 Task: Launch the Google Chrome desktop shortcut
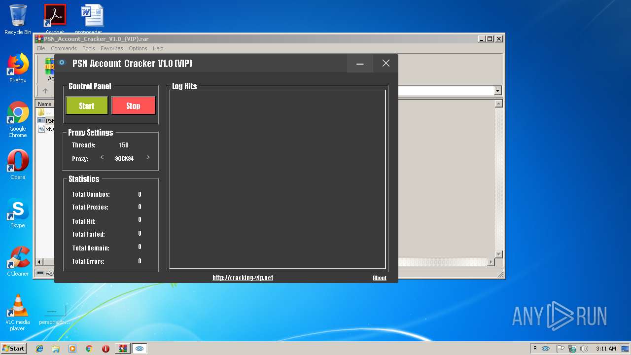18,119
